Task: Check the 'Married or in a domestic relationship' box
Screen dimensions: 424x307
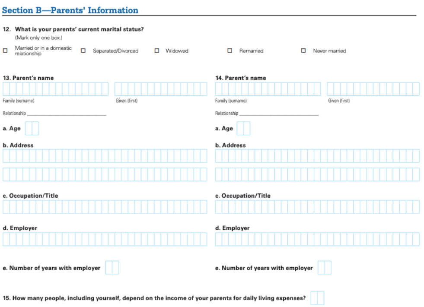Action: pyautogui.click(x=5, y=51)
